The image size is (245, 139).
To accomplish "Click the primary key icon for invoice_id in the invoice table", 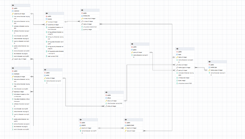I will pos(47,22).
